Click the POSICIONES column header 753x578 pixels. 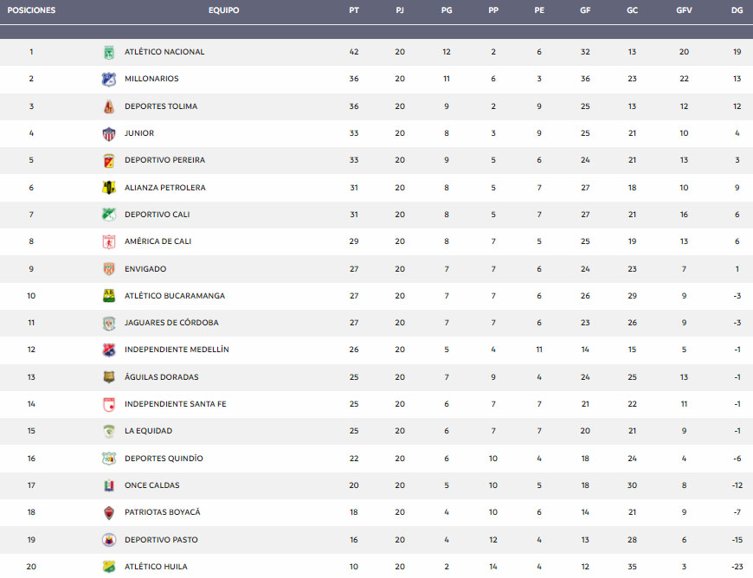pos(31,10)
